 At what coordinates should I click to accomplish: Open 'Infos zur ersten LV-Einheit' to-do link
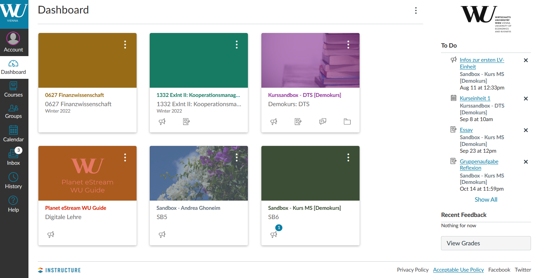pos(482,63)
